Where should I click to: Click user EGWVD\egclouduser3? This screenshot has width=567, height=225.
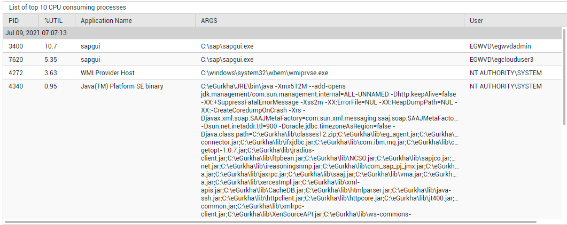[502, 60]
